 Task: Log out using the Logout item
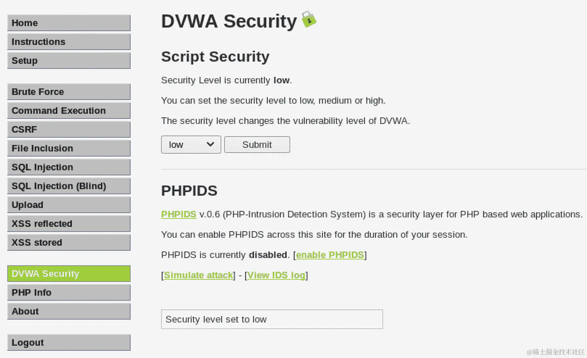tap(69, 342)
